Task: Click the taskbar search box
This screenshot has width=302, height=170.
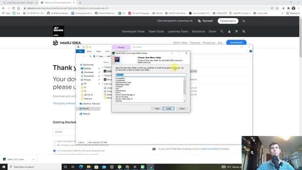Action: (x=34, y=167)
